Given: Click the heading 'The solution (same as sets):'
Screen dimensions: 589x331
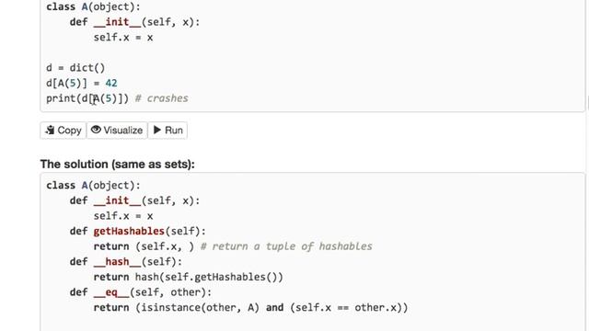Looking at the screenshot, I should tap(117, 164).
